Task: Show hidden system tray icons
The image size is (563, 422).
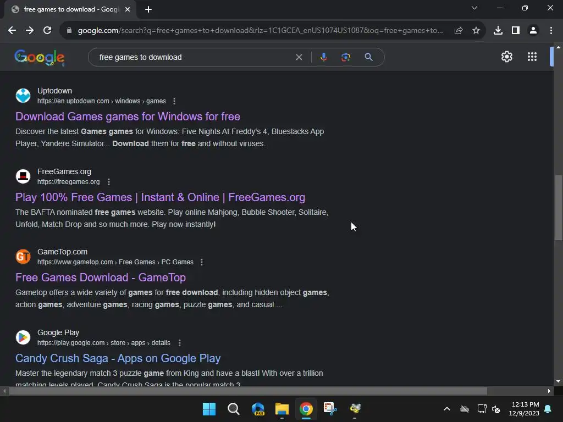Action: tap(447, 409)
